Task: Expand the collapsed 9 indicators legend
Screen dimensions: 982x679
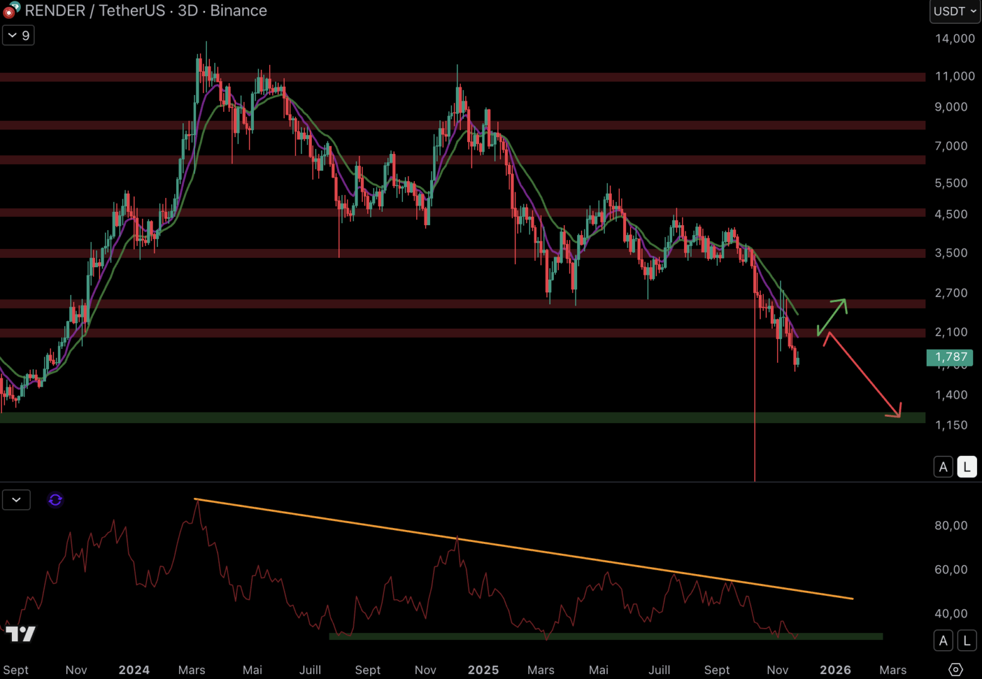Action: tap(18, 35)
